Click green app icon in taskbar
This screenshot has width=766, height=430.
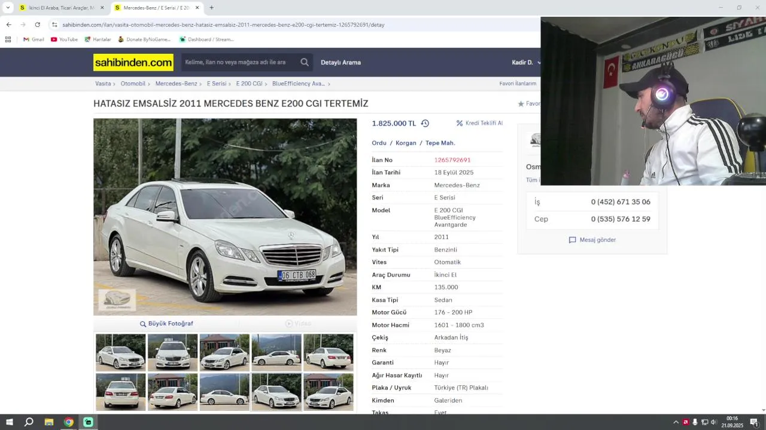point(88,422)
